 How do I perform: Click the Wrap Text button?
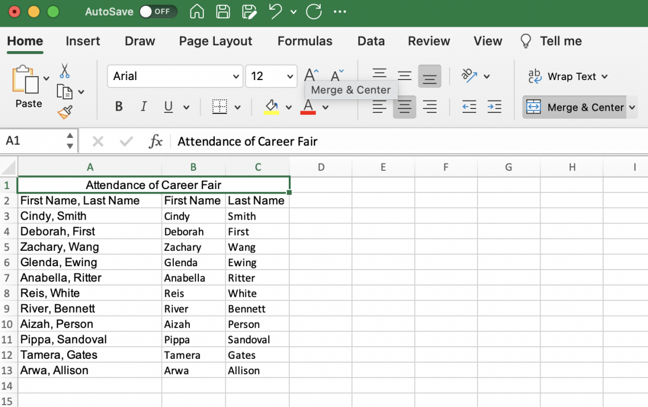(568, 77)
